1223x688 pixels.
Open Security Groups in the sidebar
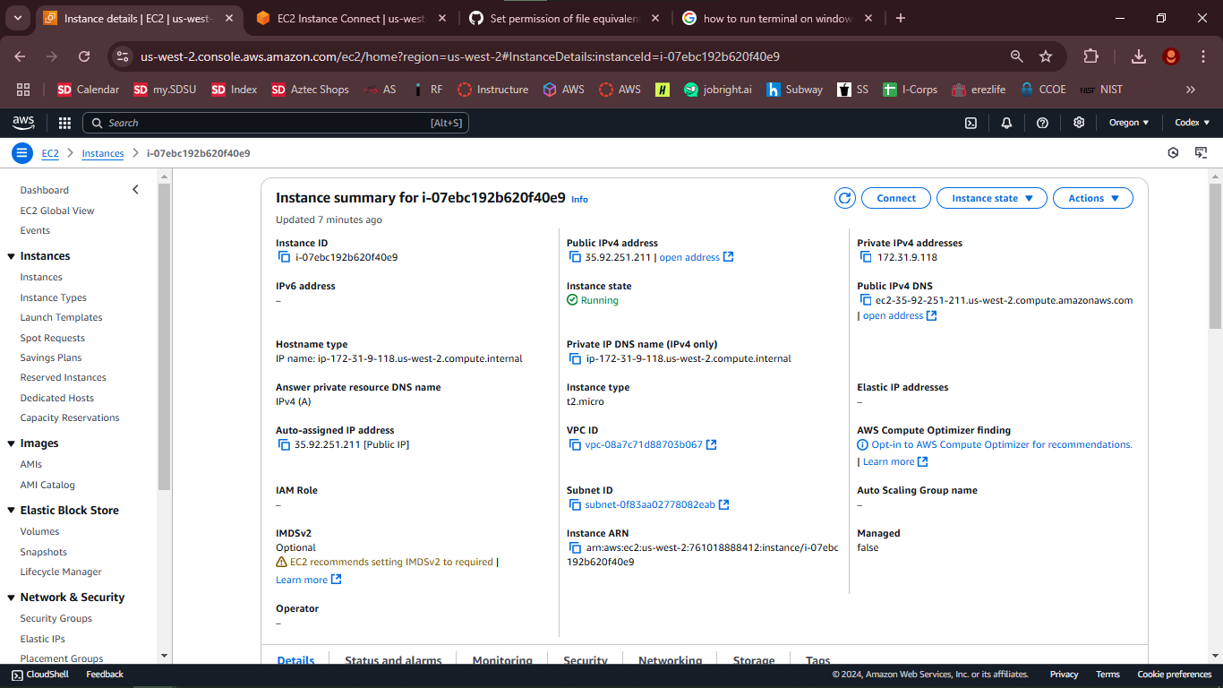[x=56, y=618]
